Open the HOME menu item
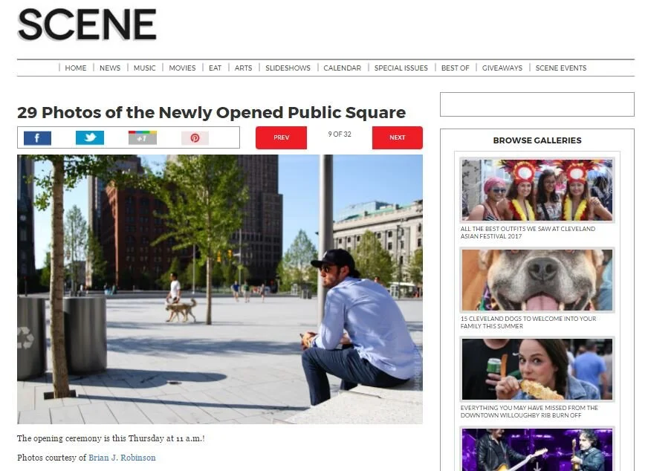Screen dimensions: 648x471 click(76, 68)
